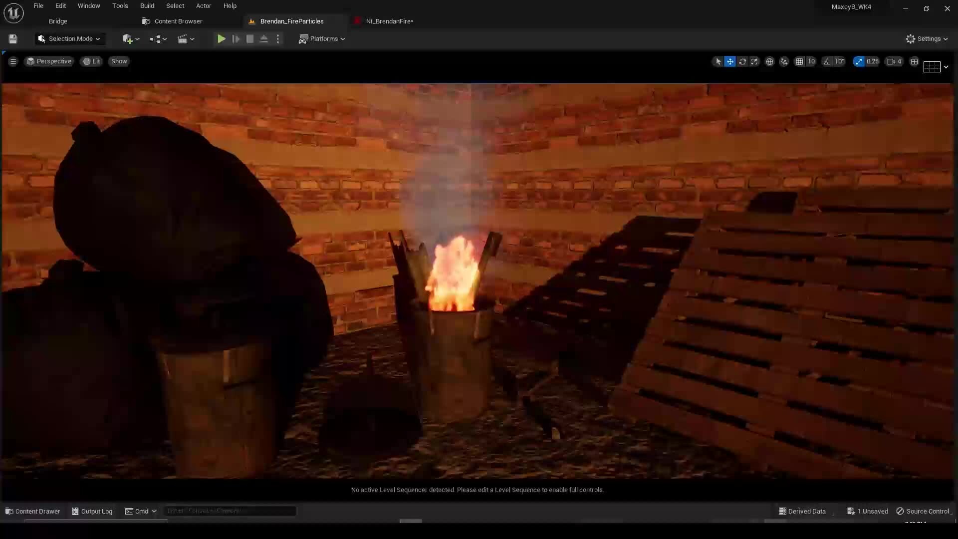This screenshot has width=958, height=539.
Task: Click the Stop simulation icon
Action: 249,39
